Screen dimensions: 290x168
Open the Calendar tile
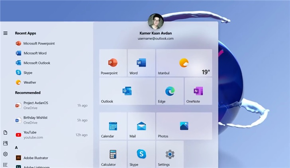(x=113, y=126)
